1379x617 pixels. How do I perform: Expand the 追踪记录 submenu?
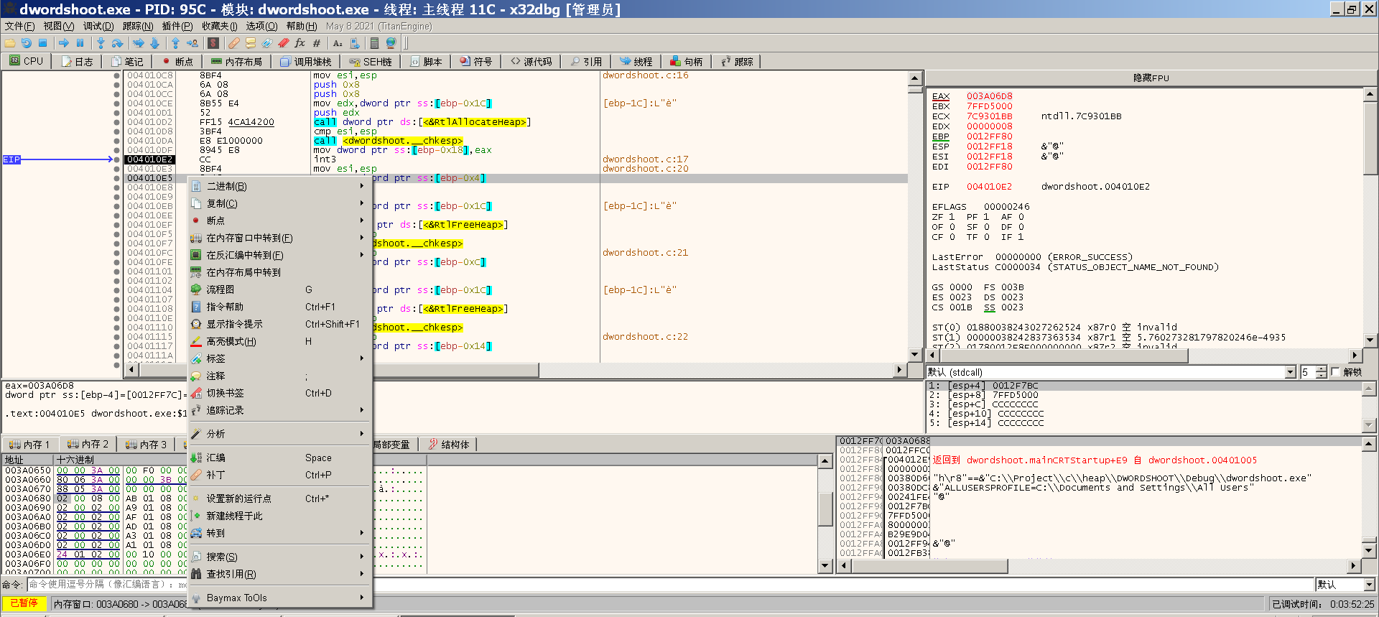(x=279, y=410)
